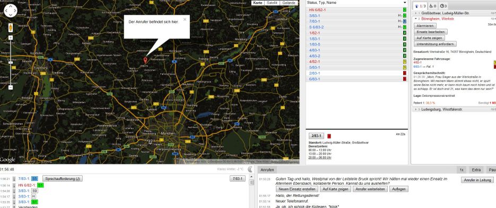Image resolution: width=496 pixels, height=208 pixels.
Task: Select vehicle 7/83-1 in the list
Action: [357, 21]
